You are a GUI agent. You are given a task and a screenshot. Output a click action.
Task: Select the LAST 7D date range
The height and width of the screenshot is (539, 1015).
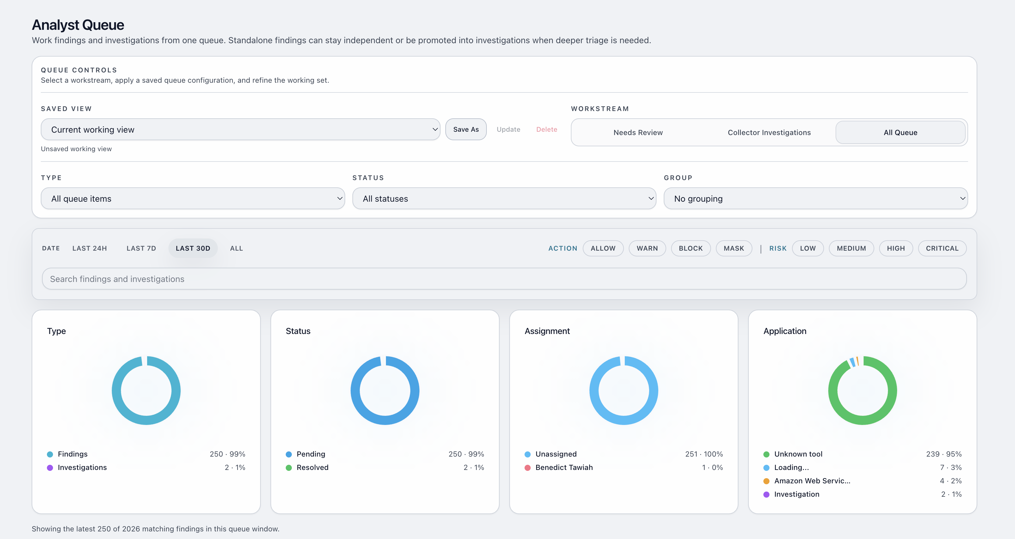point(141,248)
